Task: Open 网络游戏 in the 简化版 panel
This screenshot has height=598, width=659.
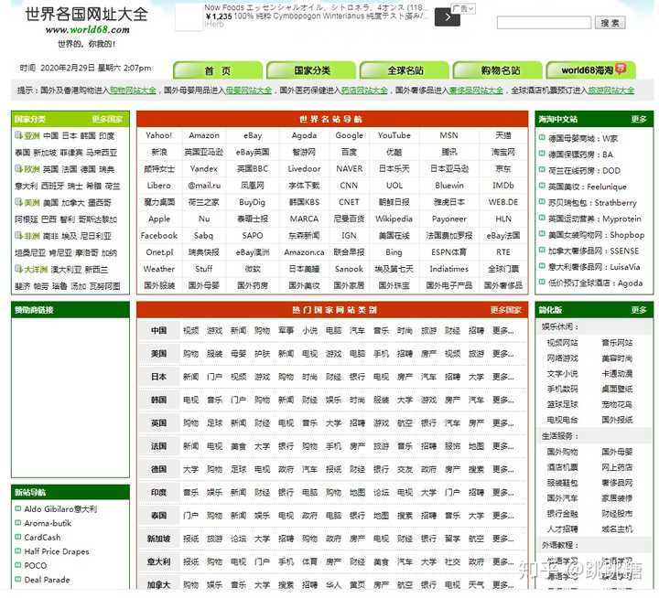Action: [x=562, y=358]
